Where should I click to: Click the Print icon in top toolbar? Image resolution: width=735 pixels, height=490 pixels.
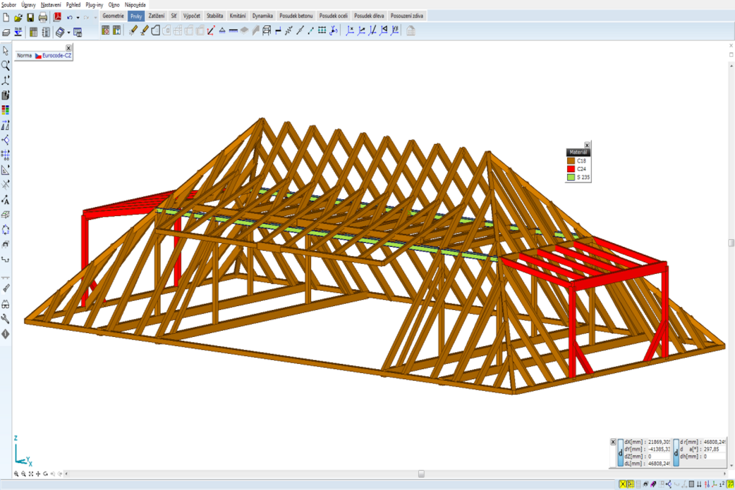pyautogui.click(x=43, y=17)
